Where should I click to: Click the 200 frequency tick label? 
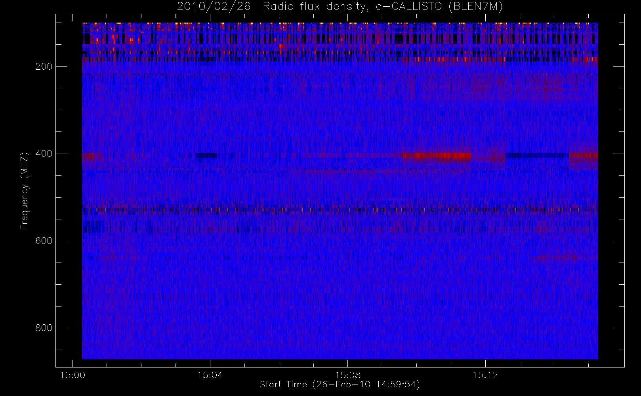44,67
